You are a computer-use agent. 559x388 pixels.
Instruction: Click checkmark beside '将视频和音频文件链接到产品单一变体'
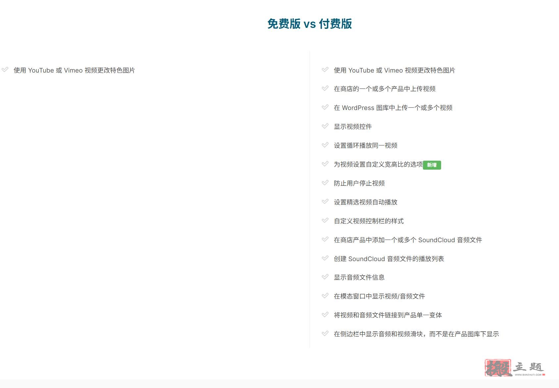point(325,314)
